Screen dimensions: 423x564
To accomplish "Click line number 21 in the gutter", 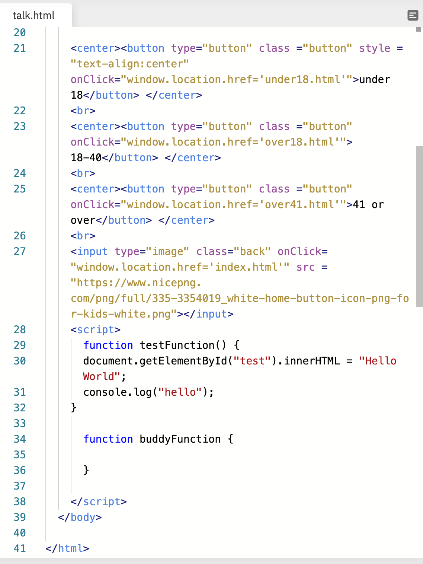I will pos(20,48).
